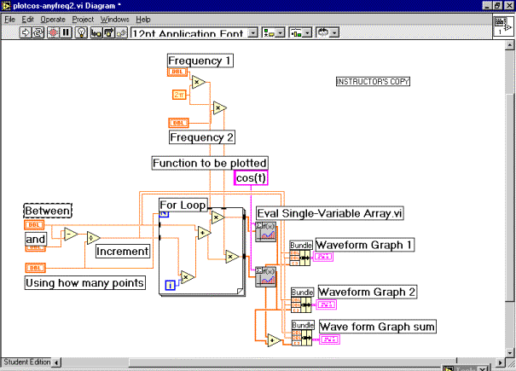Open the Edit menu

27,20
